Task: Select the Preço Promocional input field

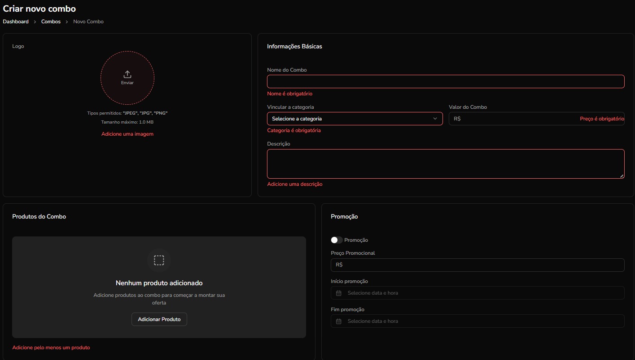Action: (477, 265)
